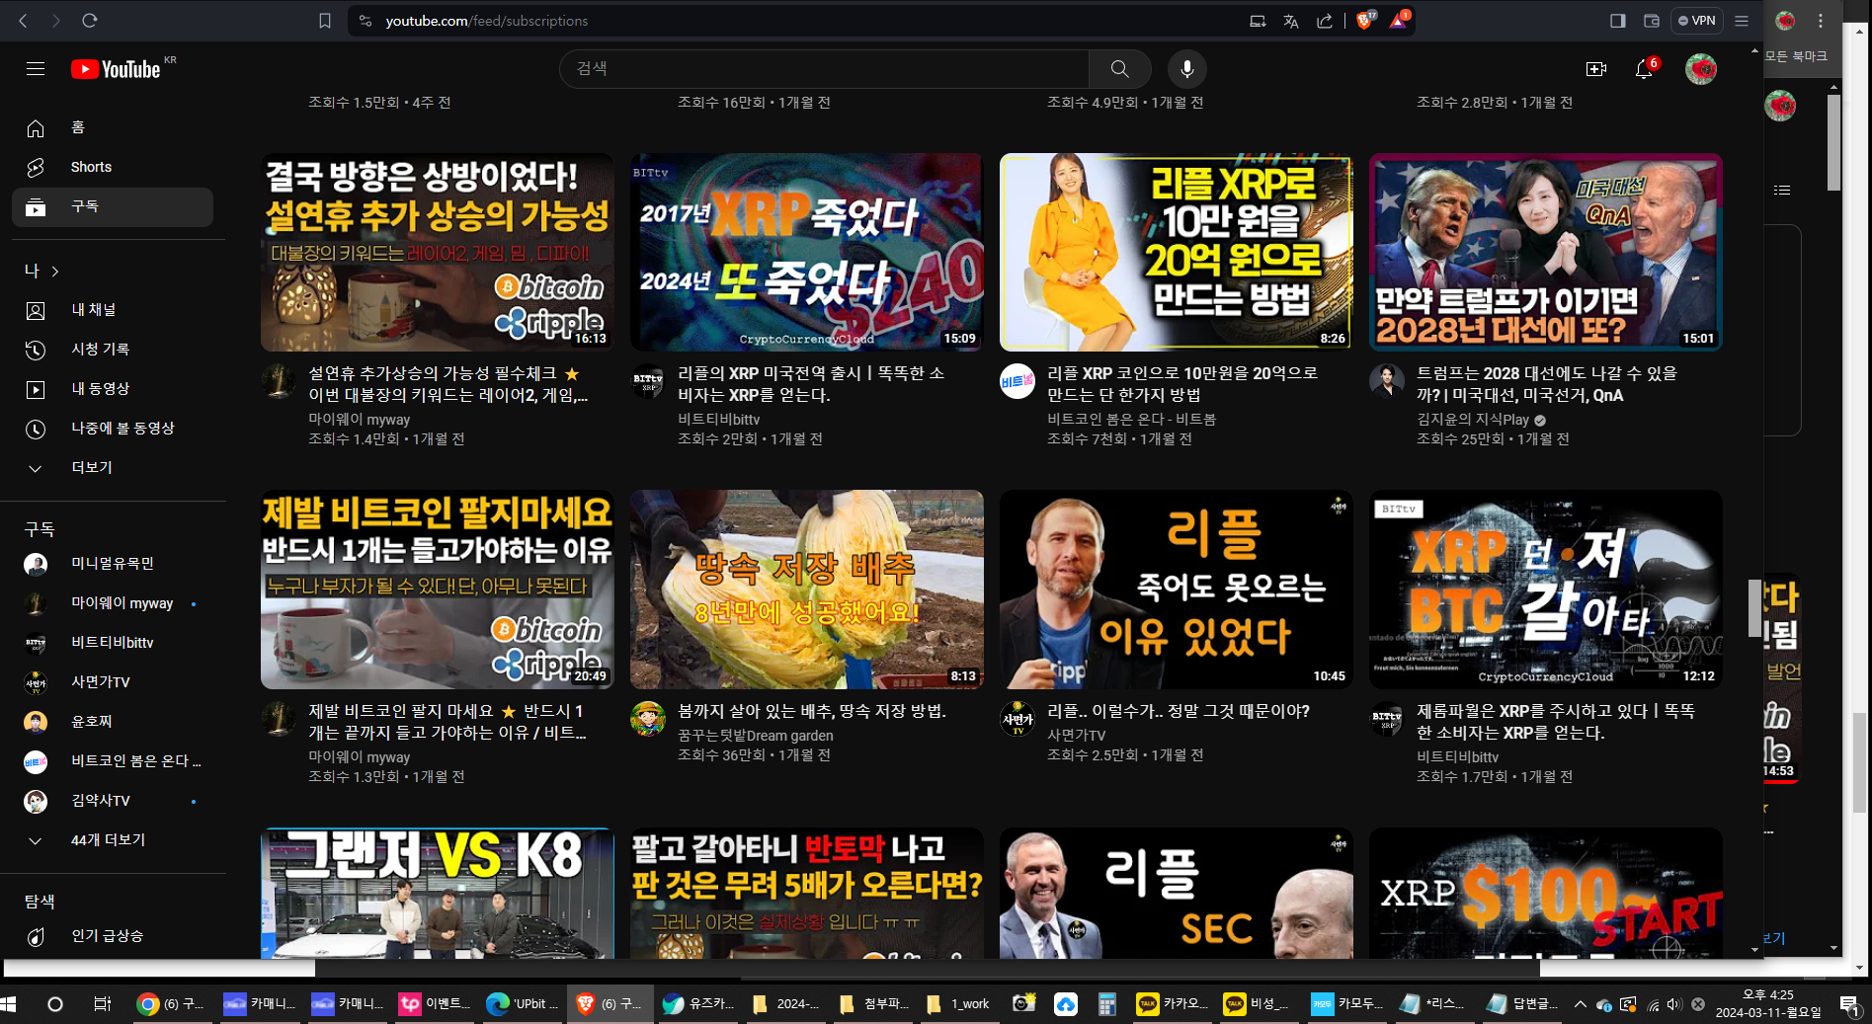
Task: Play thumbnail XRP 던져 BTC 갈아타
Action: click(1545, 590)
